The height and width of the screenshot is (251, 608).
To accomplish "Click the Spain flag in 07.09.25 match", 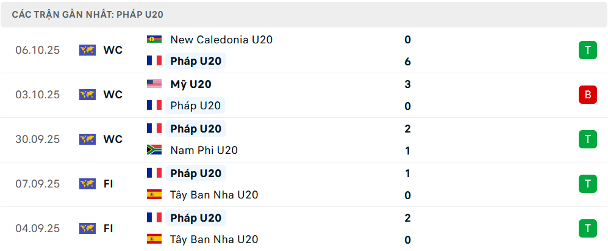I will (x=154, y=194).
